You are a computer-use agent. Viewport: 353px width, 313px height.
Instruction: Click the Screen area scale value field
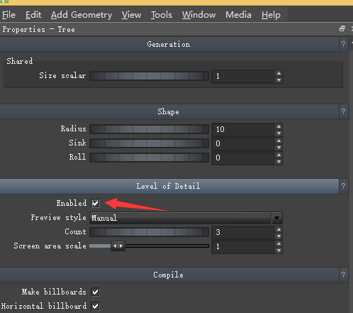(243, 246)
